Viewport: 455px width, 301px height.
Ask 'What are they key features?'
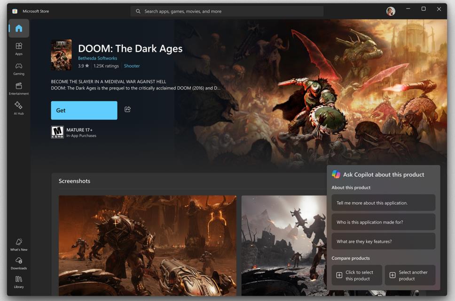point(384,241)
